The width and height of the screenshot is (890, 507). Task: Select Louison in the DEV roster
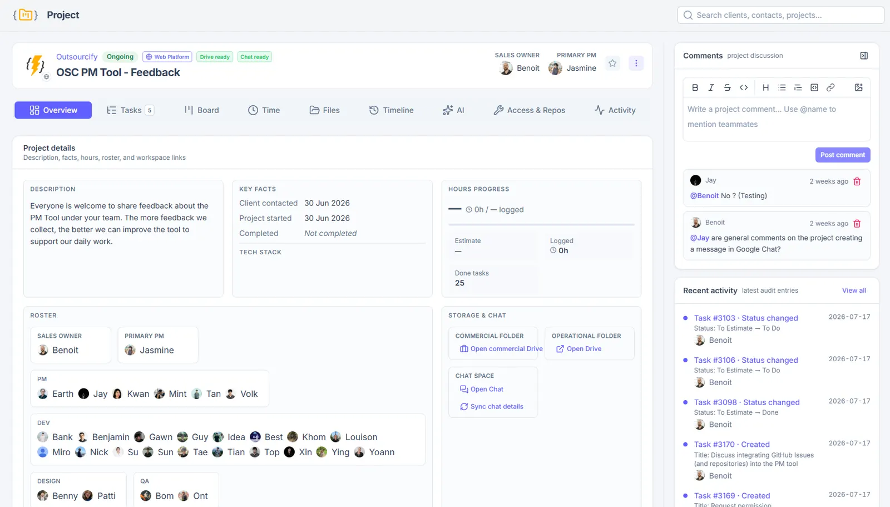(x=354, y=437)
